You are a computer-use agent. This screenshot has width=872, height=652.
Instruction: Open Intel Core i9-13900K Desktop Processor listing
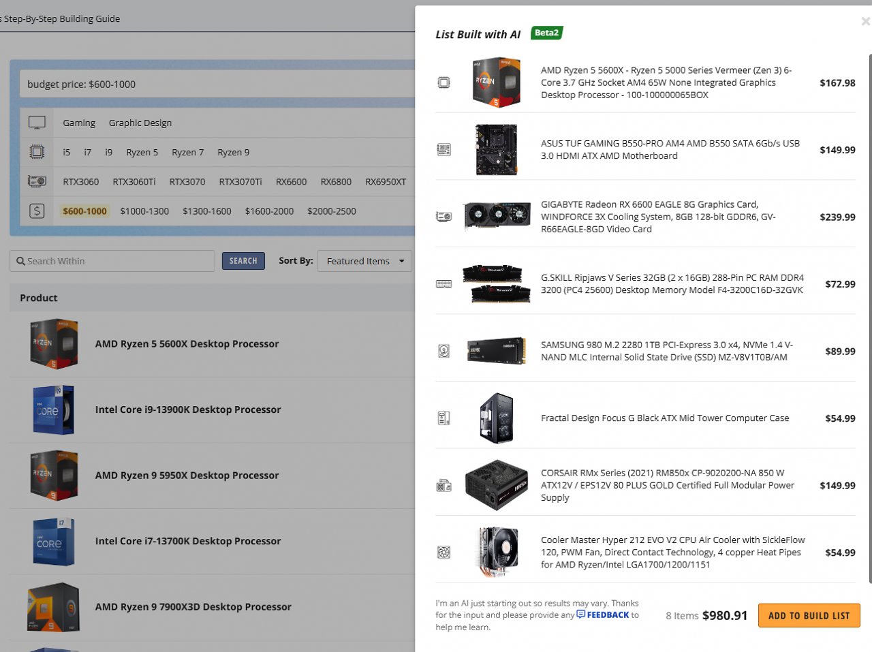coord(188,409)
